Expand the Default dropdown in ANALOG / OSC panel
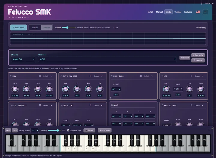 click(x=199, y=105)
